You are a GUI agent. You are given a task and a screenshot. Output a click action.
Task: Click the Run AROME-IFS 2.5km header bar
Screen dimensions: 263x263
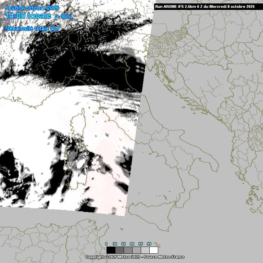pyautogui.click(x=205, y=7)
